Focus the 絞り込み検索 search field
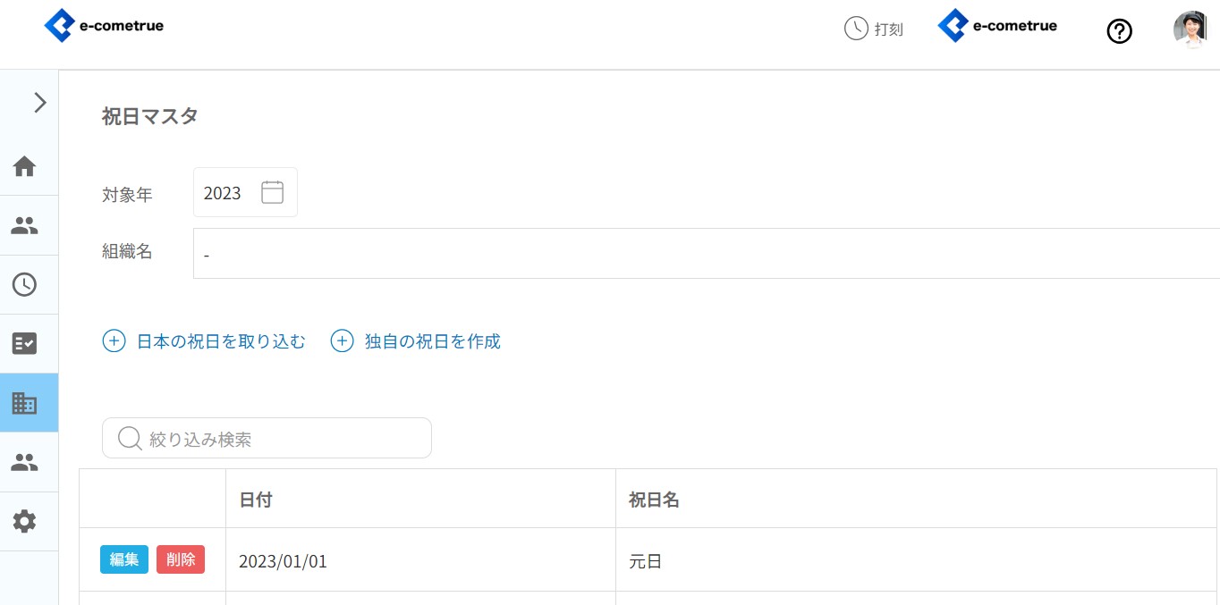 click(x=267, y=439)
